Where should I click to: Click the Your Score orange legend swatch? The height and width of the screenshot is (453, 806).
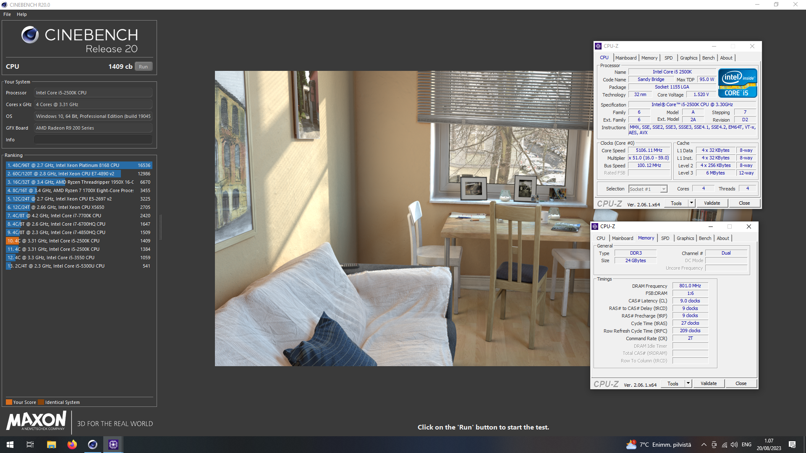click(x=9, y=402)
